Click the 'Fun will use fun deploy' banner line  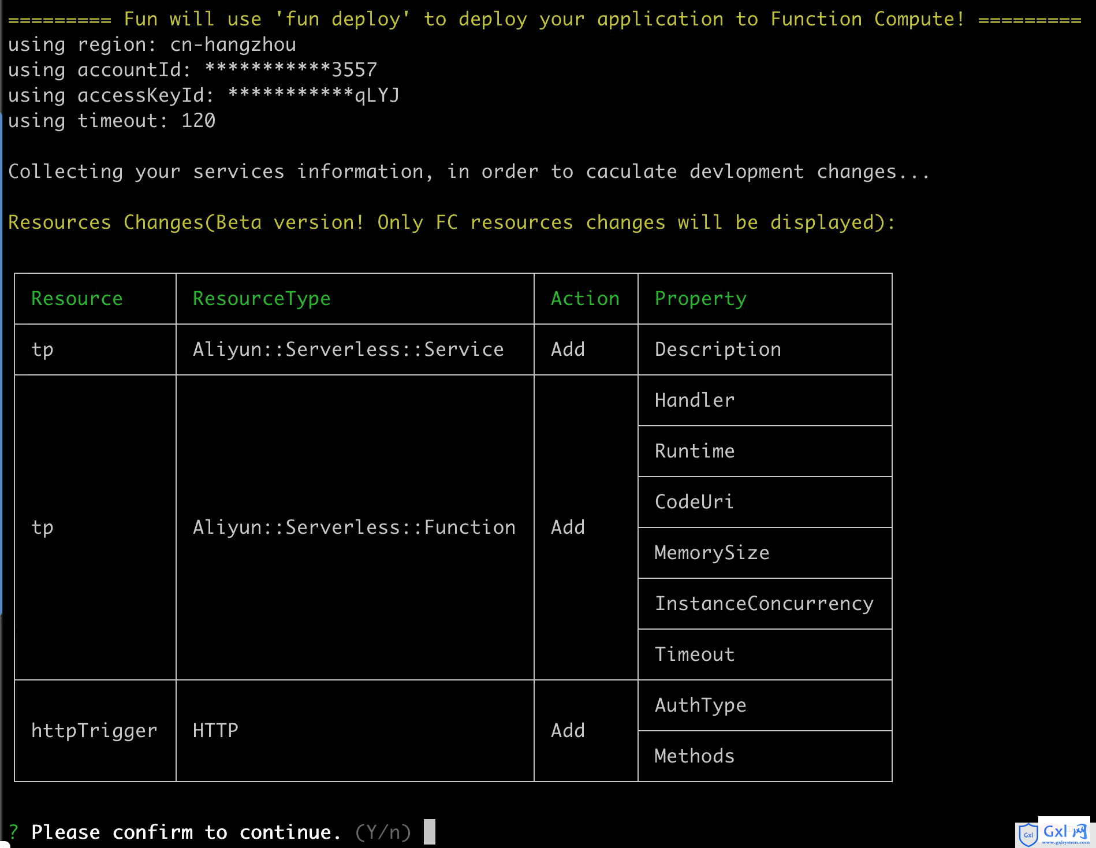(x=545, y=19)
